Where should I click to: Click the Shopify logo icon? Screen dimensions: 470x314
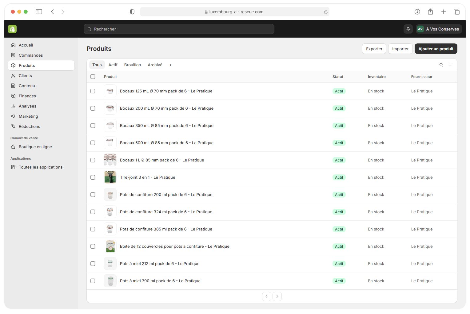(x=12, y=29)
